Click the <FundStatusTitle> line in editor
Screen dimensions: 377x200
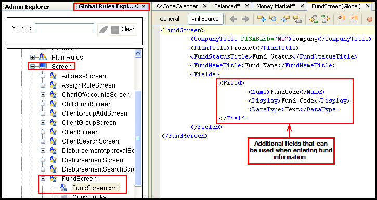274,57
